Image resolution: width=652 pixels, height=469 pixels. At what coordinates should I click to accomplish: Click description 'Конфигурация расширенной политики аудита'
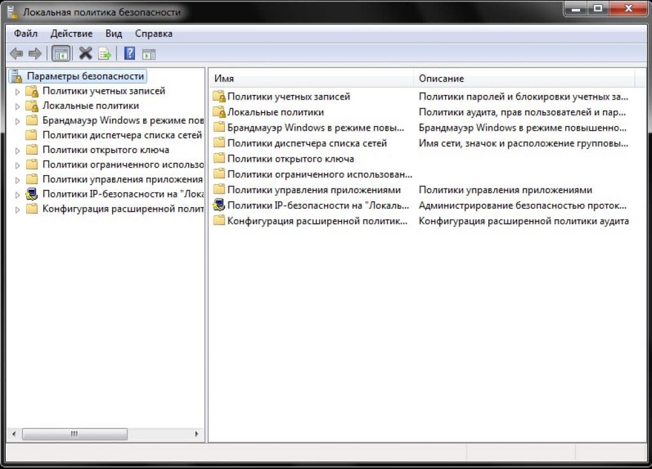pos(523,221)
